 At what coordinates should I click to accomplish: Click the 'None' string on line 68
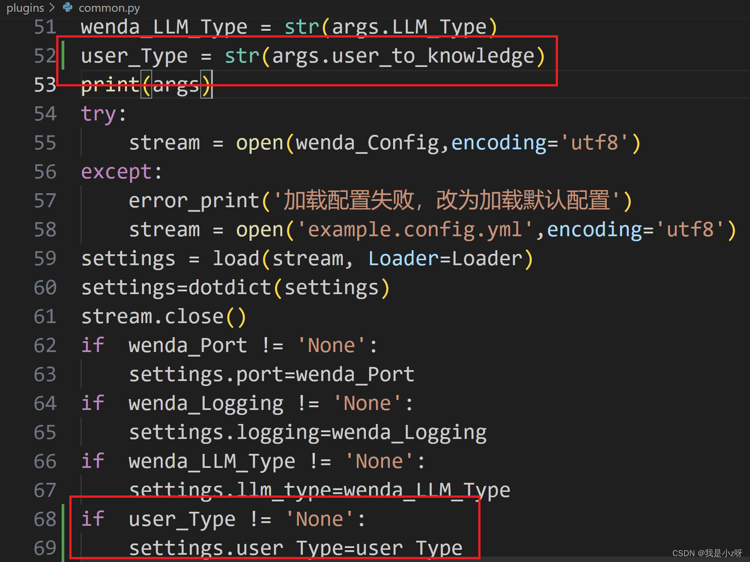[x=320, y=519]
